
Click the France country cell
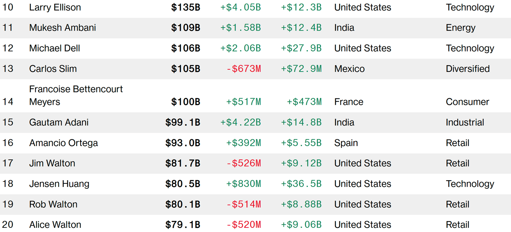tap(349, 102)
